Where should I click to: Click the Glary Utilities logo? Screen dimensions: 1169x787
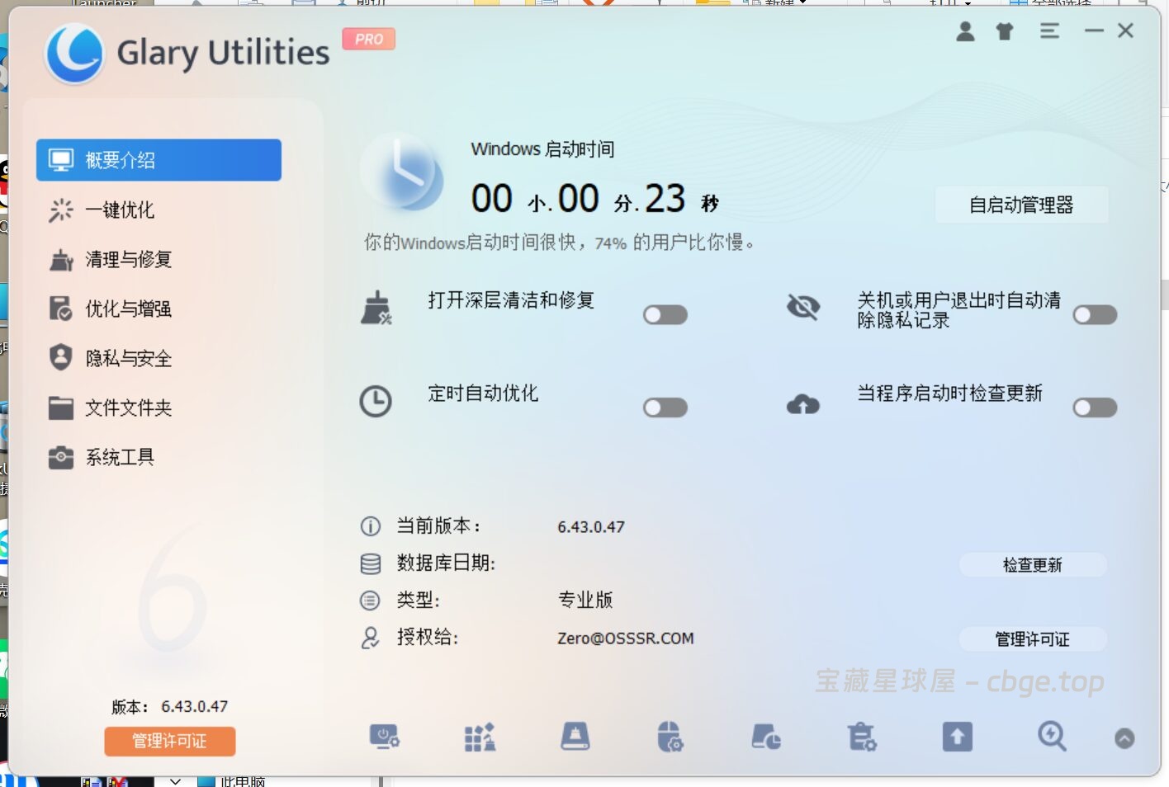pos(74,54)
